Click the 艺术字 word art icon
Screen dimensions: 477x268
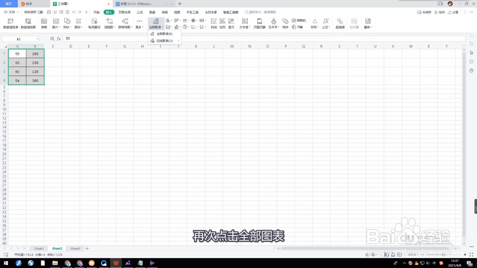[x=274, y=21]
